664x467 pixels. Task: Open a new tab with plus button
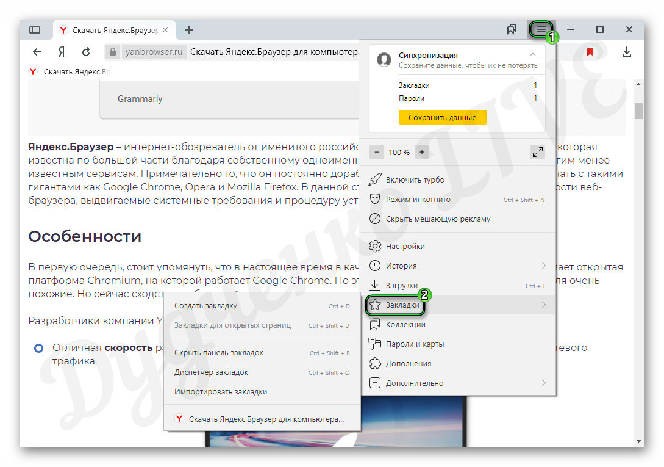pyautogui.click(x=189, y=30)
